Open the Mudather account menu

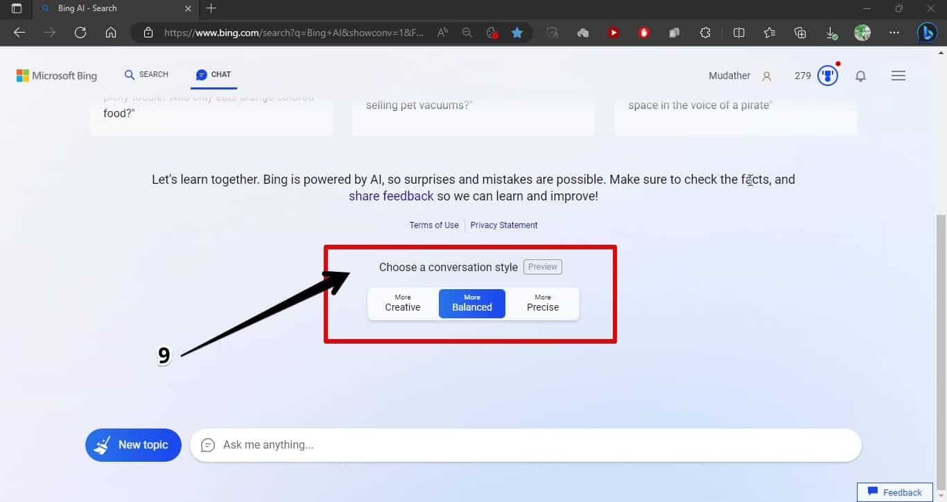tap(739, 76)
